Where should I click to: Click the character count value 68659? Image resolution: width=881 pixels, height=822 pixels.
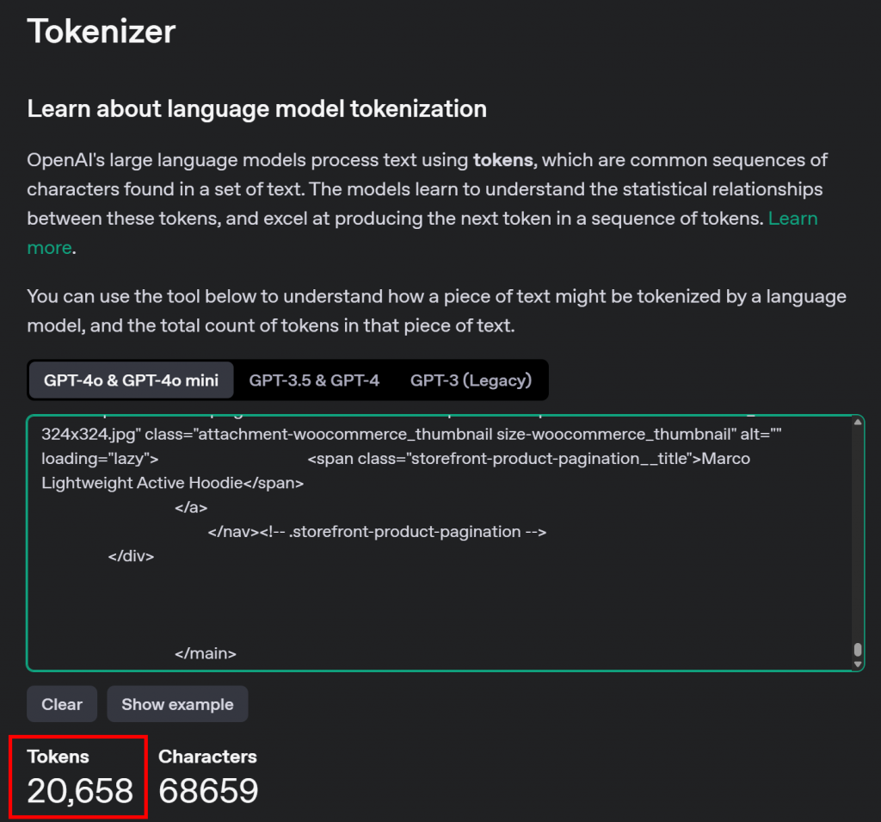[x=208, y=790]
